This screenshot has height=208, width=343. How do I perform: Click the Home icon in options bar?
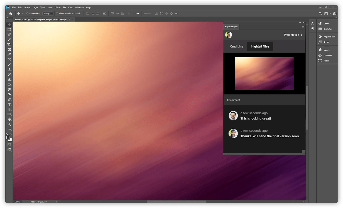point(11,13)
